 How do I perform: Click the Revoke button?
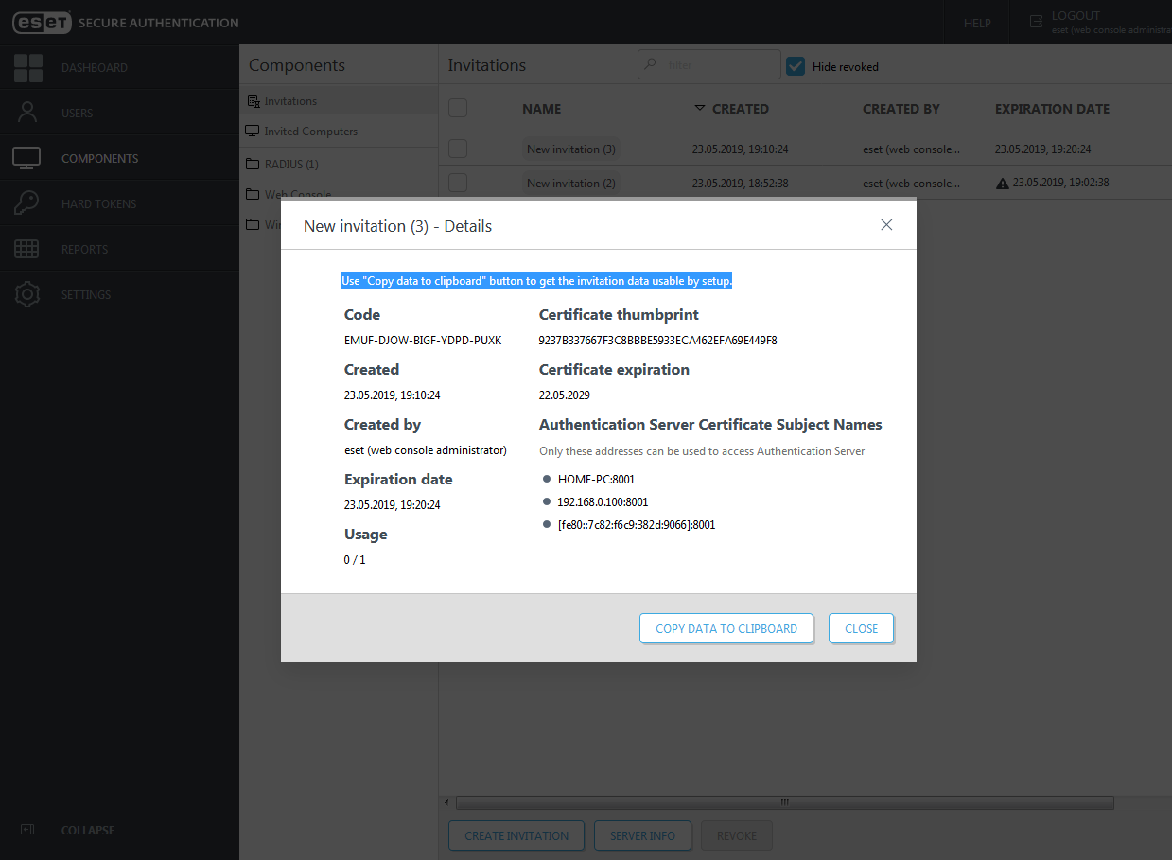coord(737,835)
